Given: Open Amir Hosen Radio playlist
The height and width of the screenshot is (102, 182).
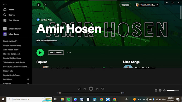Looking at the screenshot, I should point(11,50).
